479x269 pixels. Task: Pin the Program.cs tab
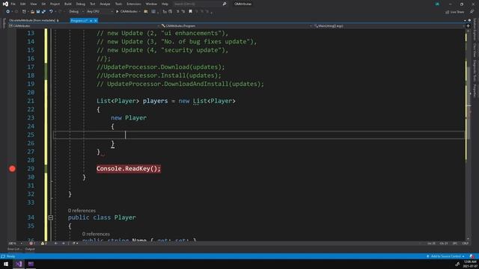91,20
